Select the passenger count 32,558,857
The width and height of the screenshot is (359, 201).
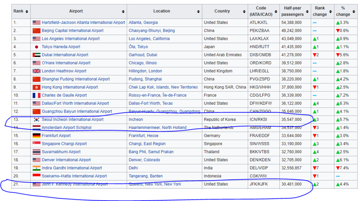point(292,168)
